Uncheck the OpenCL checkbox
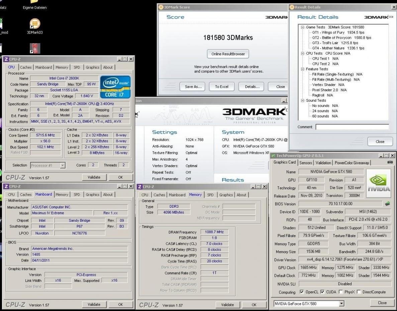Viewport: 397px width, 311px height. (x=302, y=292)
